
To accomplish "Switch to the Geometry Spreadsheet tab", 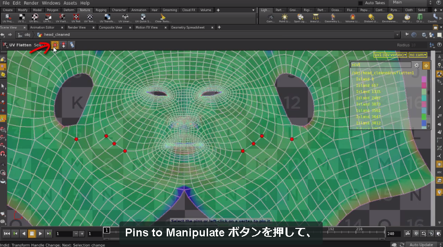I will [x=188, y=27].
